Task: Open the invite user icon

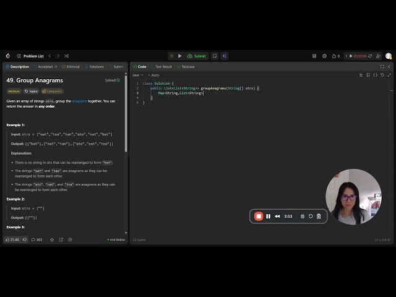Action: pyautogui.click(x=378, y=56)
